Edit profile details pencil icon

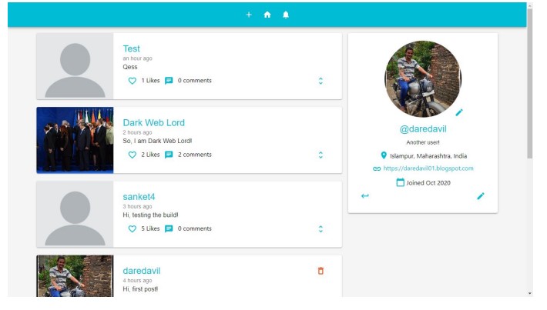point(481,196)
